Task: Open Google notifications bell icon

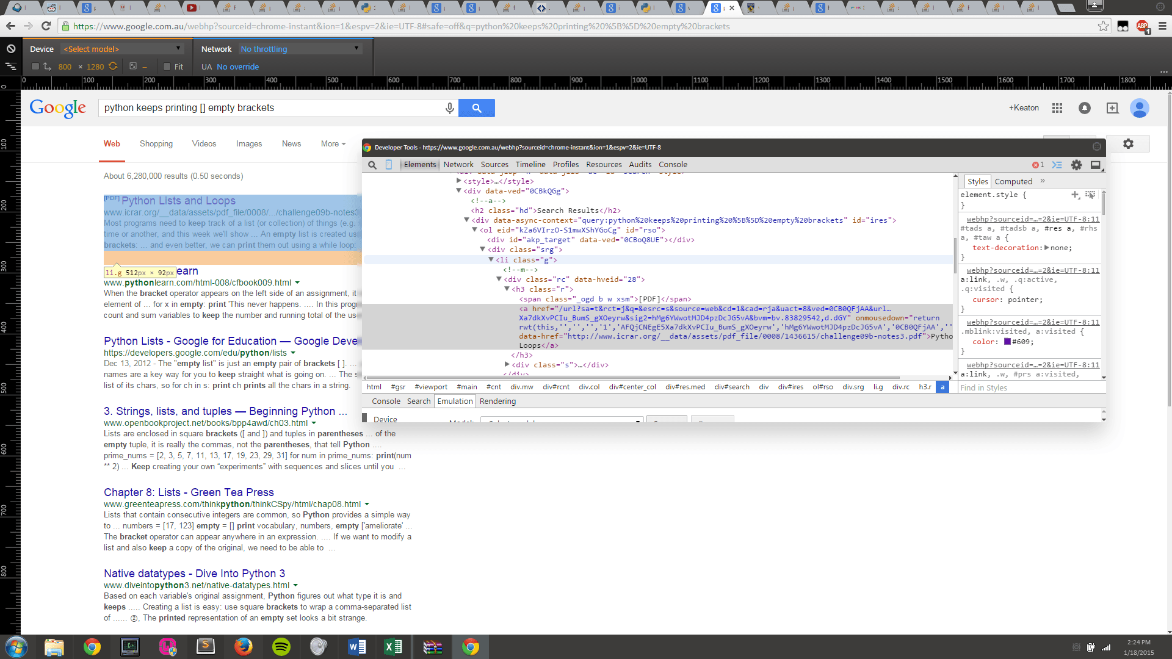Action: coord(1085,108)
